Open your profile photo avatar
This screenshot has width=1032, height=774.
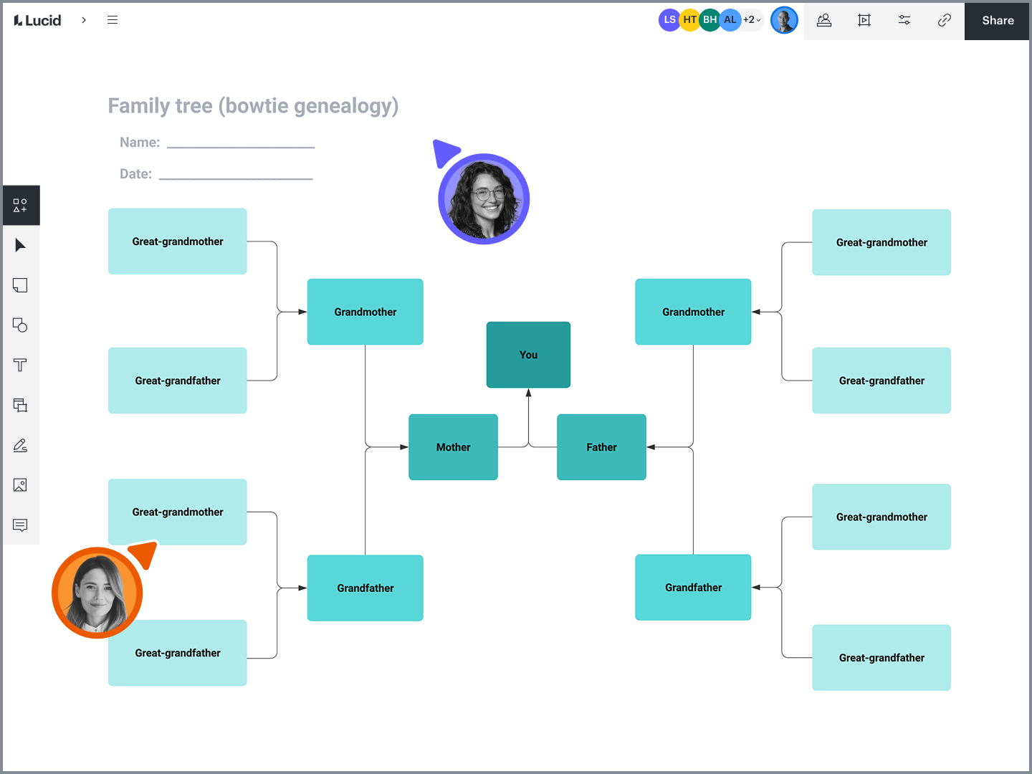point(784,20)
